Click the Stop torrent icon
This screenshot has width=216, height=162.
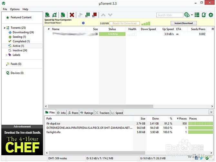click(94, 15)
